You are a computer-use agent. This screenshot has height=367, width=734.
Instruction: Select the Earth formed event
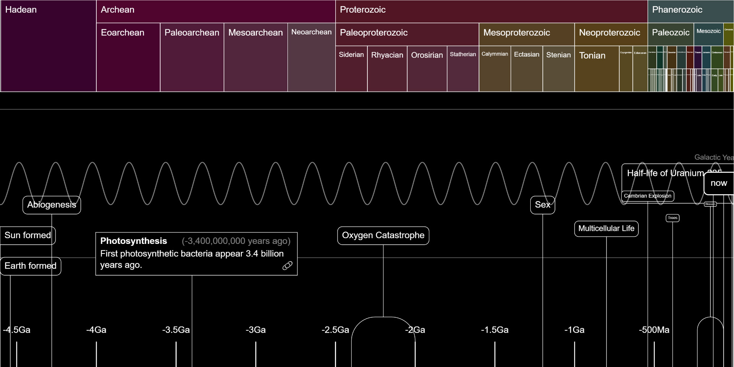tap(30, 266)
